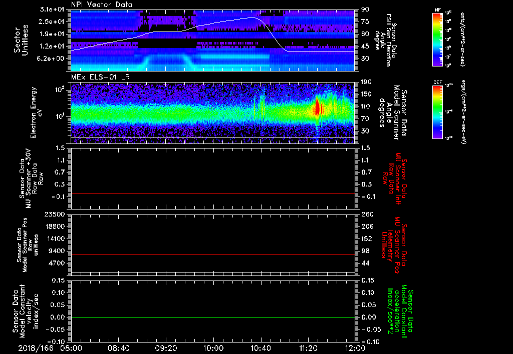Click the "44" telemetry tick label

(365, 263)
